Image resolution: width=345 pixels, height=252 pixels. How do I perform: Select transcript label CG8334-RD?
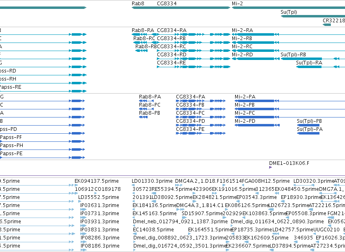pyautogui.click(x=171, y=55)
